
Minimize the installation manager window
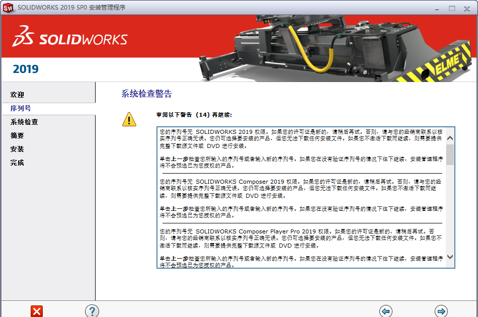point(437,9)
